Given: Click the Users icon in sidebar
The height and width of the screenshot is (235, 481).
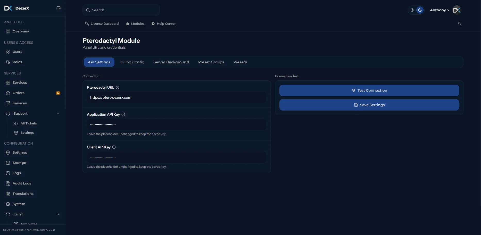Looking at the screenshot, I should 8,52.
